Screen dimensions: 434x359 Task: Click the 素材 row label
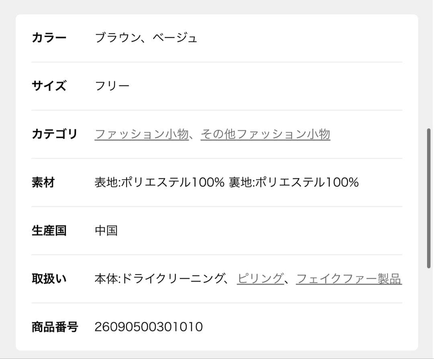[x=43, y=183]
